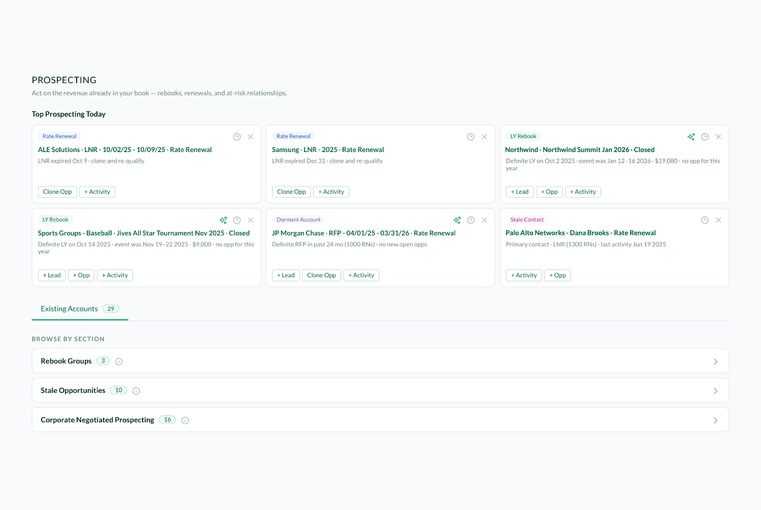Click the sparkle AI icon on Northwind card
Image resolution: width=761 pixels, height=510 pixels.
[x=691, y=137]
